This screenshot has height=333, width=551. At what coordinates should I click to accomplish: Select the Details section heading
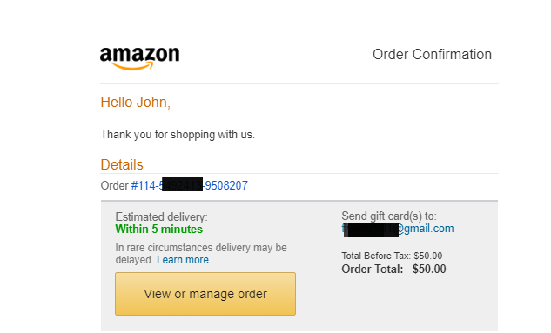[x=122, y=164]
